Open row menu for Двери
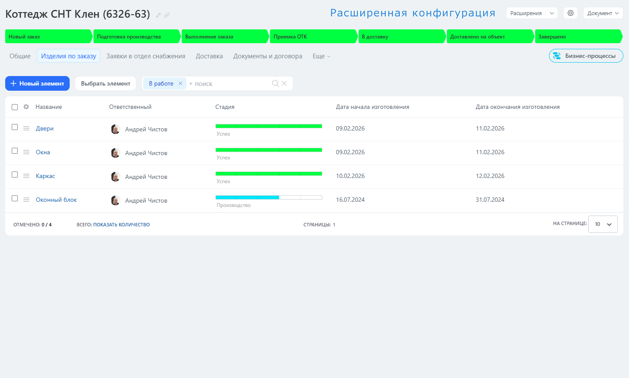Screen dimensions: 629x378 tap(26, 128)
